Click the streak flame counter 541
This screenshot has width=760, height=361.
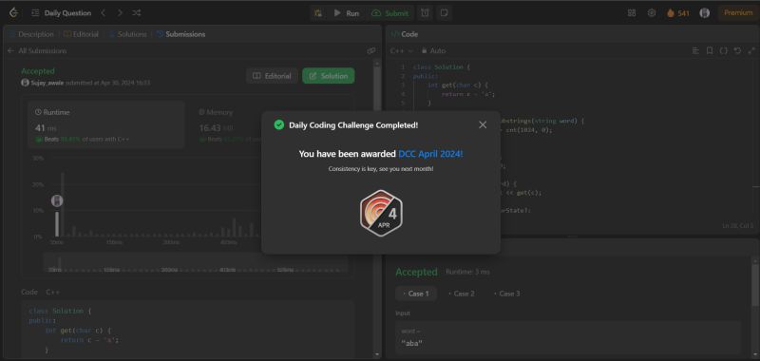pyautogui.click(x=678, y=13)
